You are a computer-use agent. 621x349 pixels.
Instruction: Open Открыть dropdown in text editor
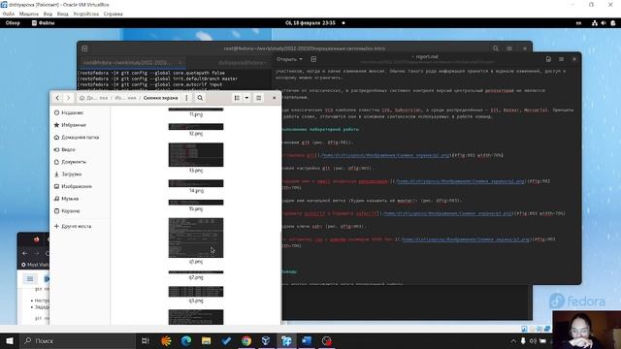click(289, 59)
